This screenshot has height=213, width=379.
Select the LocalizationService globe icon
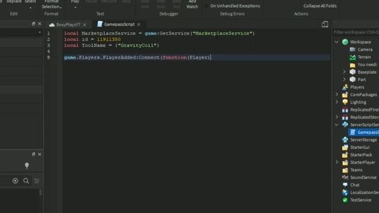[x=345, y=192]
